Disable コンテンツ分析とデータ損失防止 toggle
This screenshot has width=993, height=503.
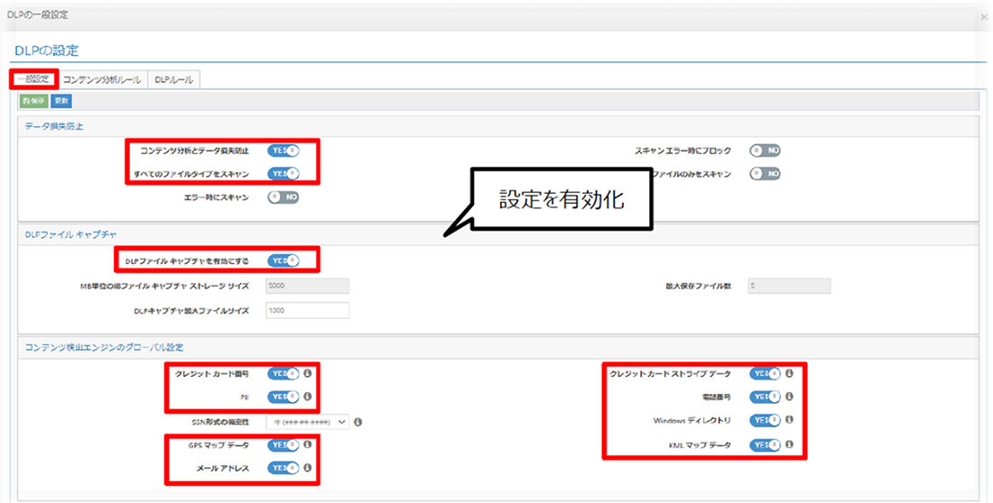[x=283, y=151]
